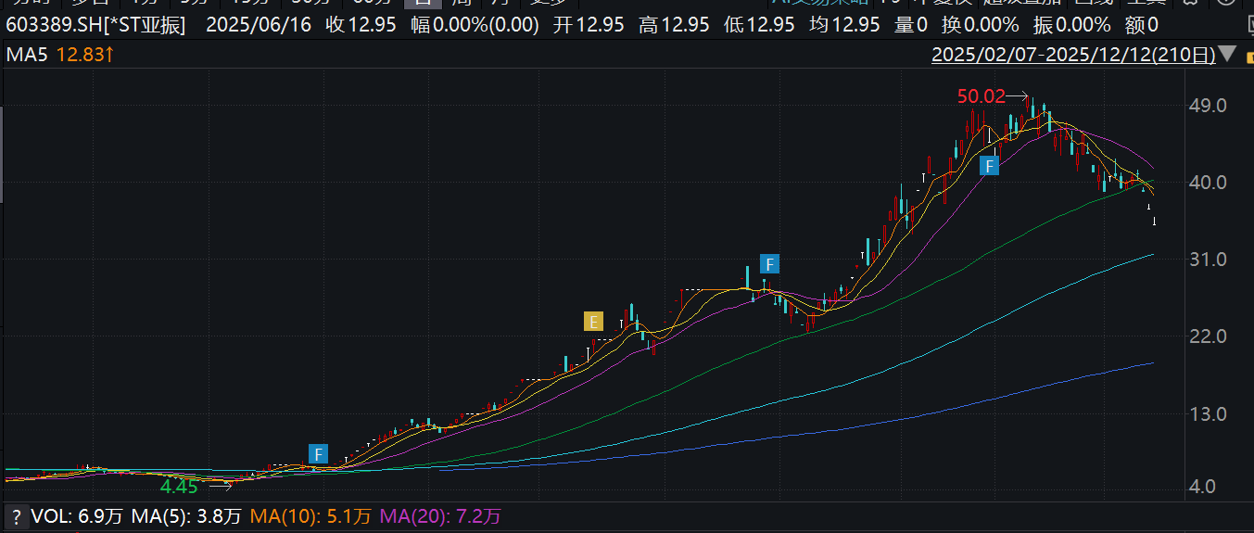Viewport: 1254px width, 533px height.
Task: Open the yellow E event marker
Action: point(593,322)
